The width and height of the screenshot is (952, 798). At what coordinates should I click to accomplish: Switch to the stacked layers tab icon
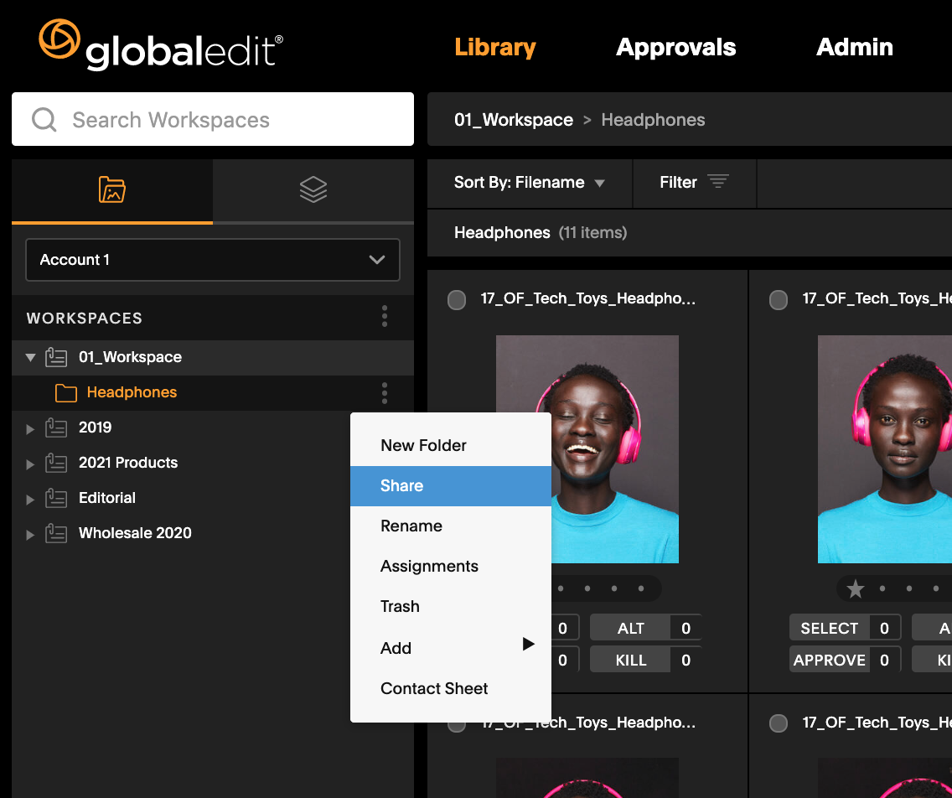click(313, 189)
